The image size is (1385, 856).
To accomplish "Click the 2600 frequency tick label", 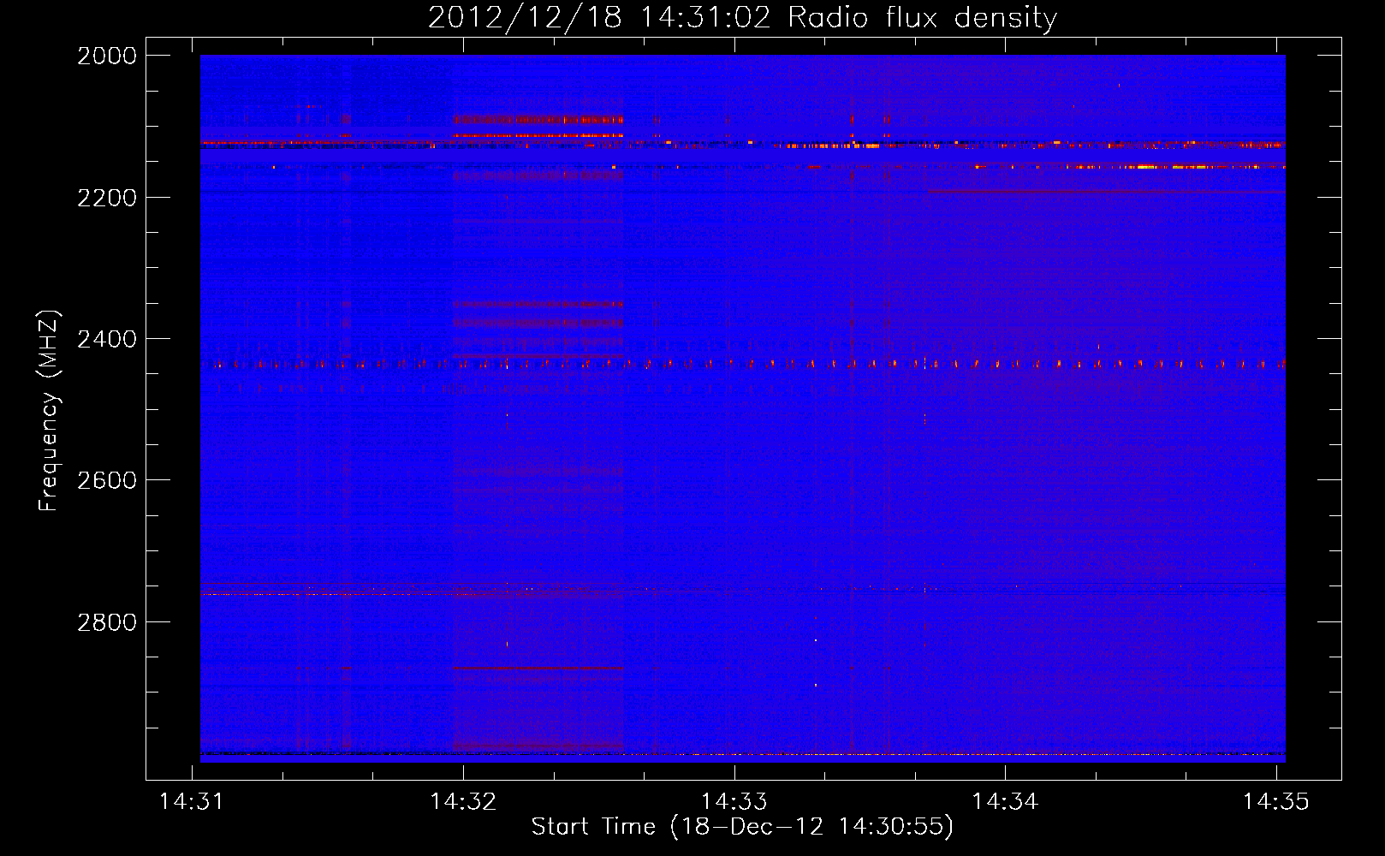I will [x=107, y=480].
